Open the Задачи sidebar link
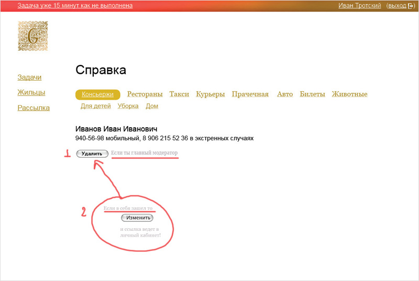The height and width of the screenshot is (281, 419). pos(29,77)
